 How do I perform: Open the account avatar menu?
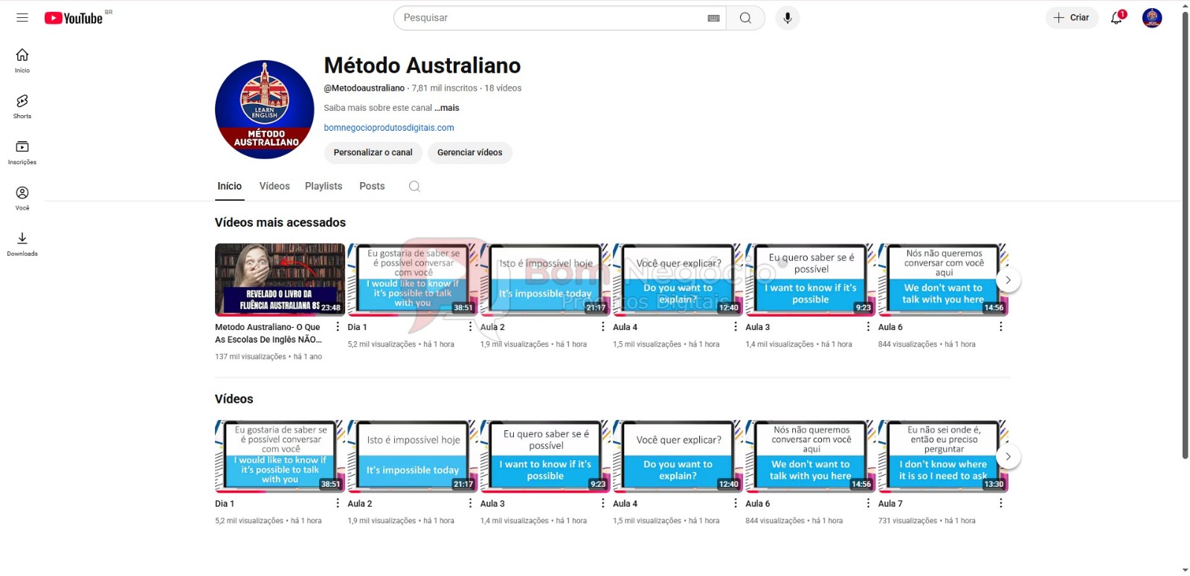click(1151, 18)
